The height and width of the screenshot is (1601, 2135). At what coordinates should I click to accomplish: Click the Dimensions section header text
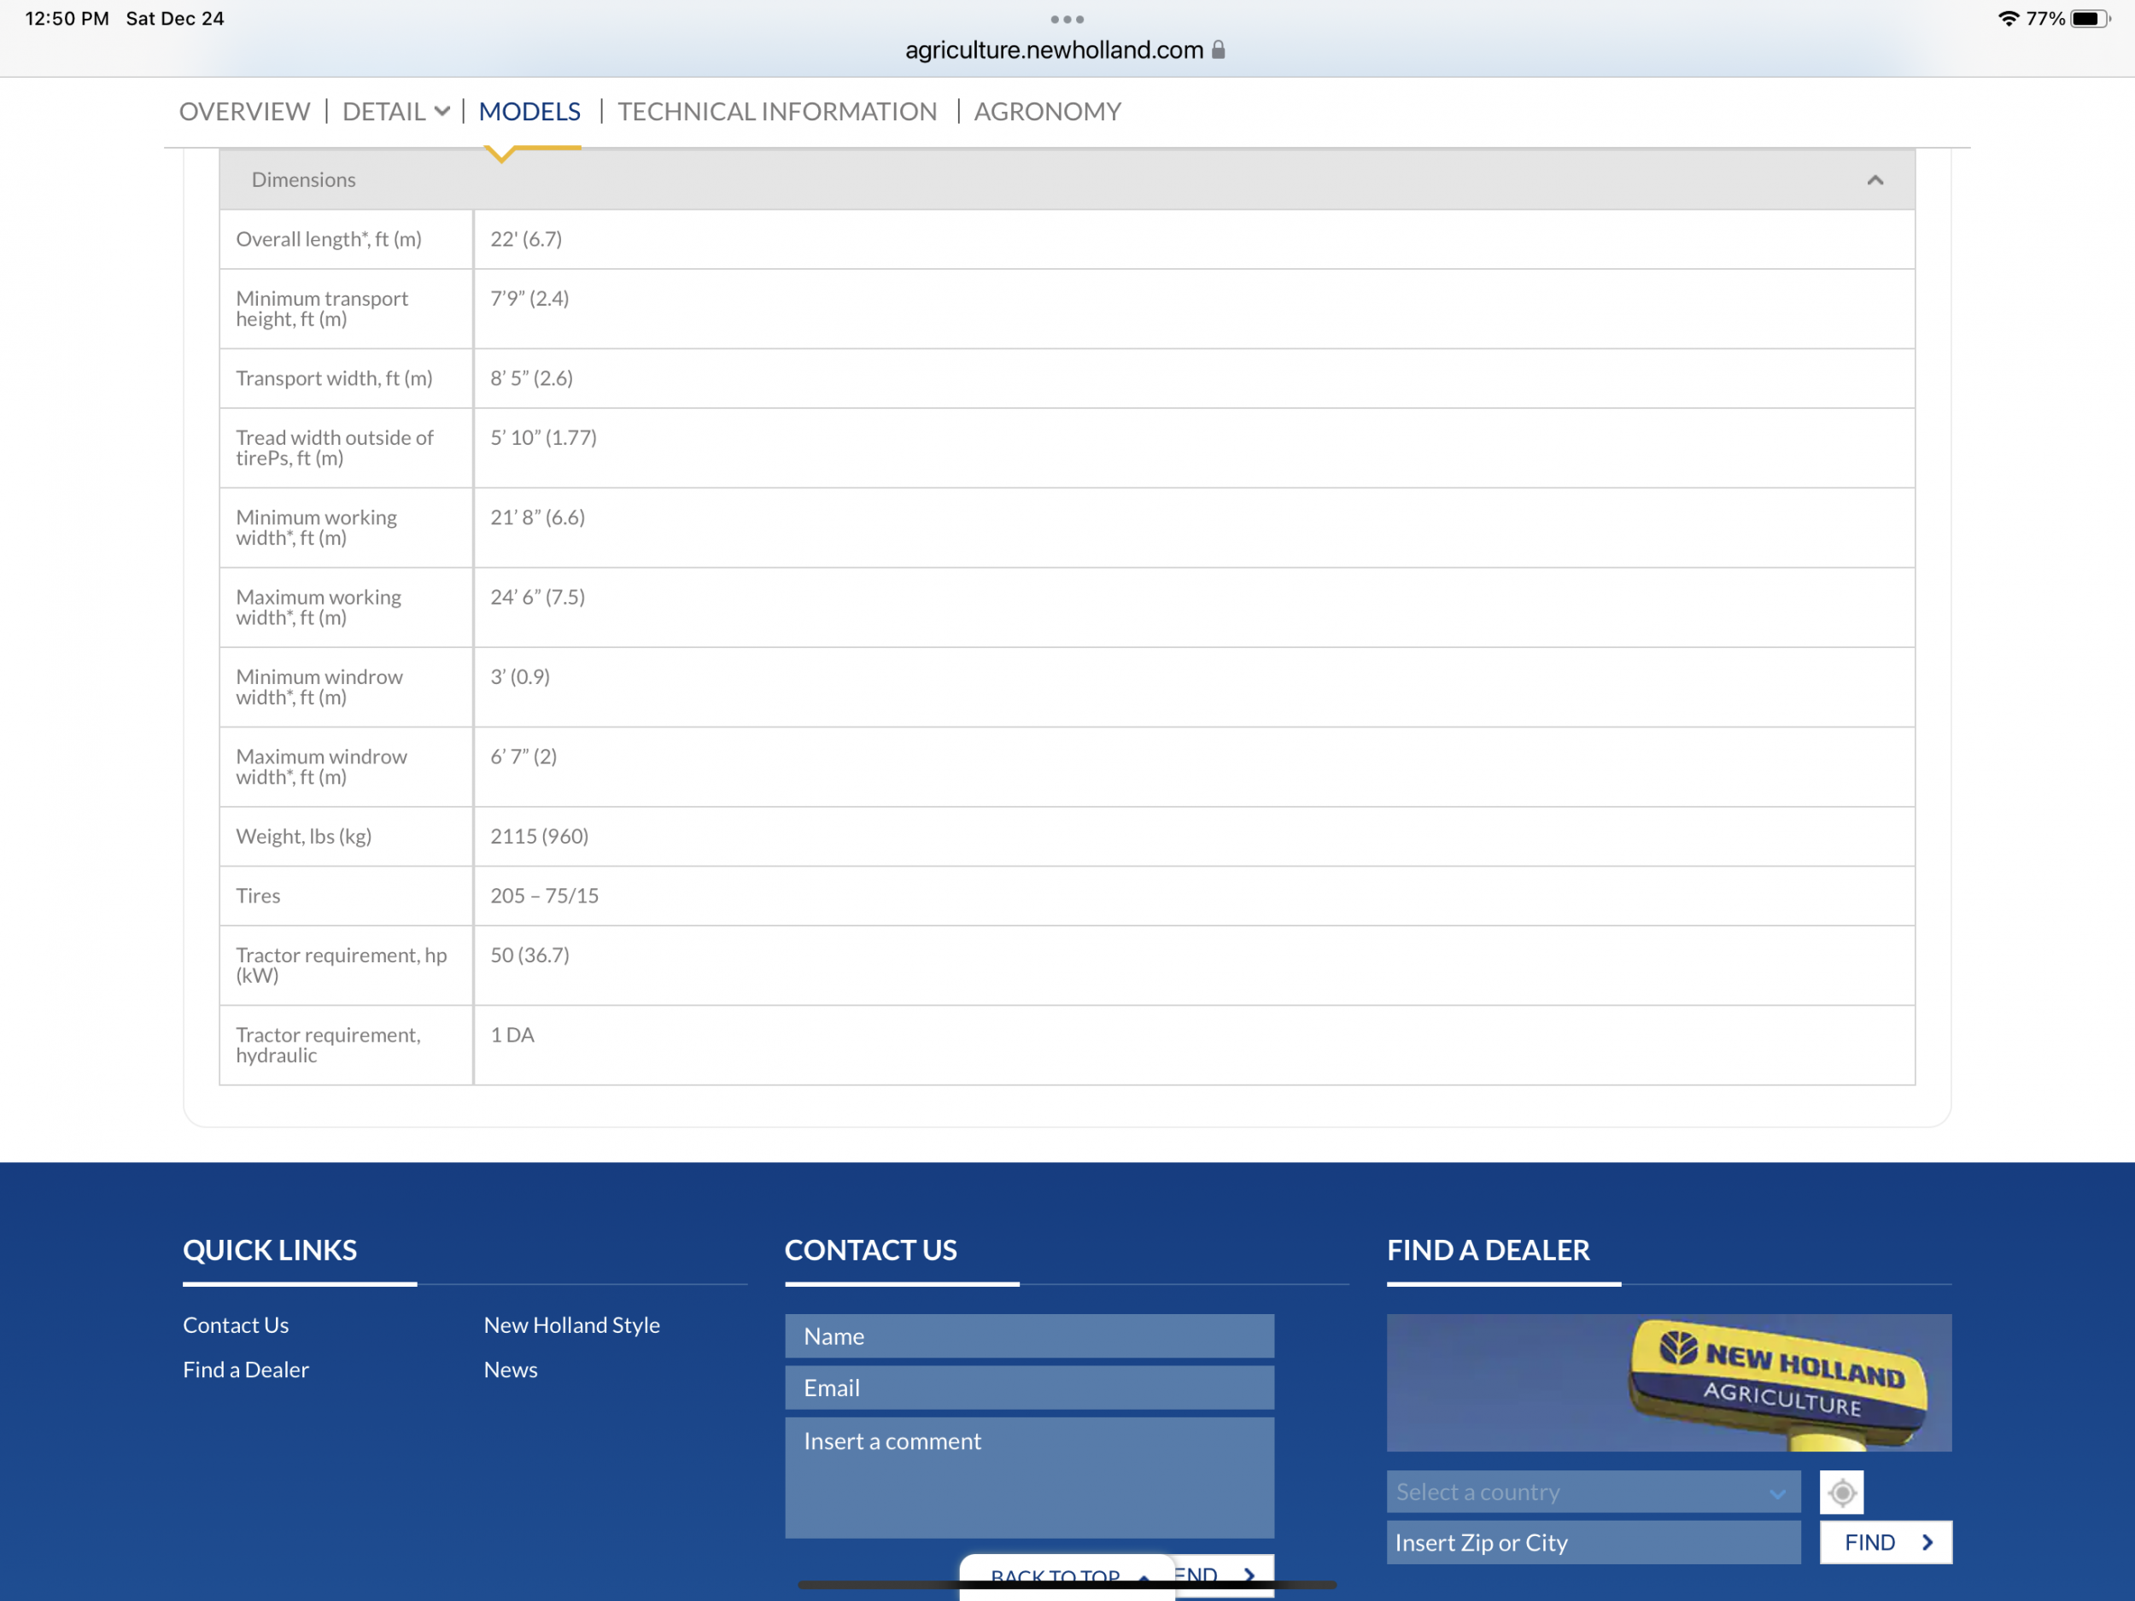click(x=303, y=179)
